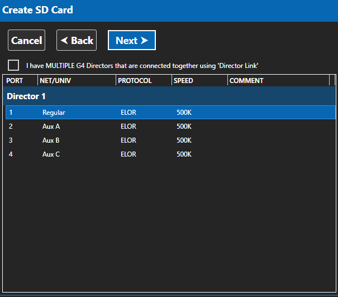Select the Aux C network name
Image resolution: width=338 pixels, height=297 pixels.
coord(51,154)
